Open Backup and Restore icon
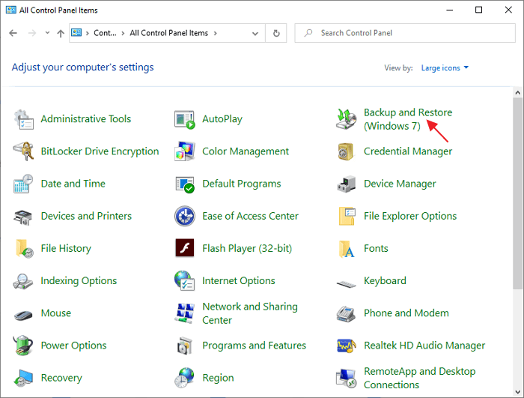This screenshot has height=398, width=524. coord(346,119)
